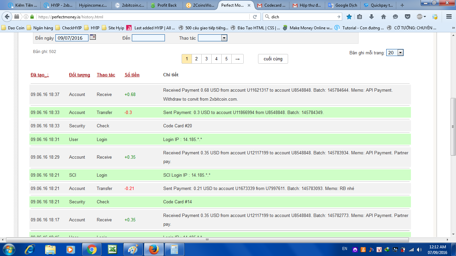This screenshot has height=256, width=456.
Task: Switch to the 2xbitcoin.c tab
Action: click(130, 5)
